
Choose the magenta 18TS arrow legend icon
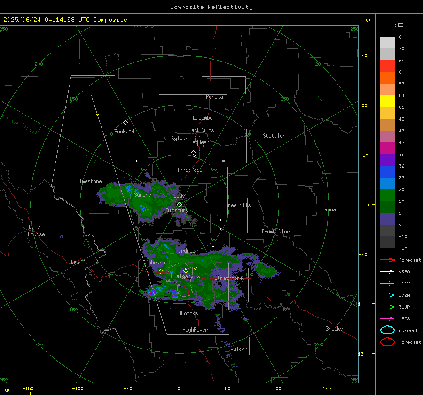click(x=387, y=319)
